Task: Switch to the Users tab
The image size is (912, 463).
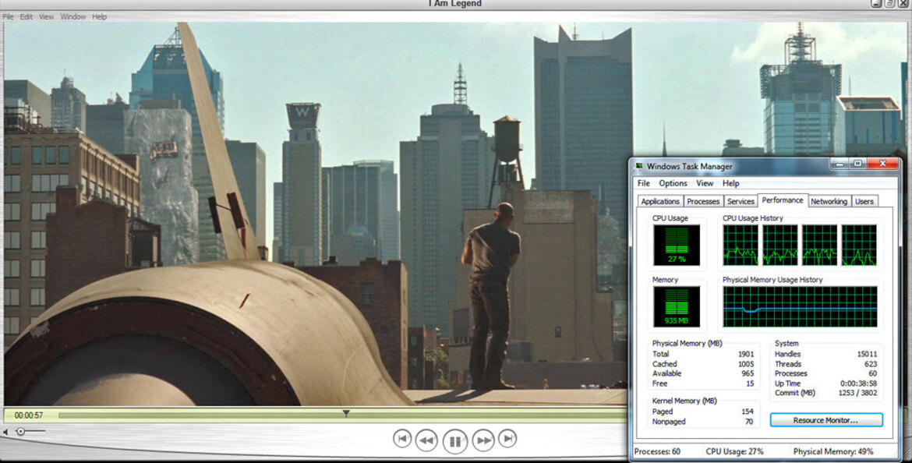Action: click(864, 201)
